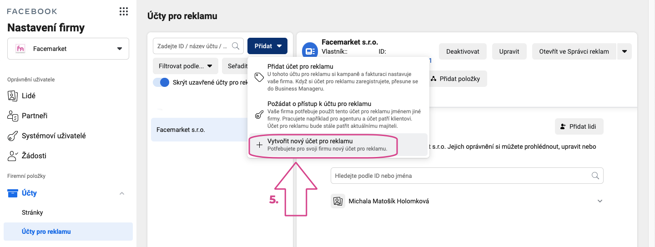
Task: Click the search magnifier in account ID field
Action: pyautogui.click(x=236, y=46)
